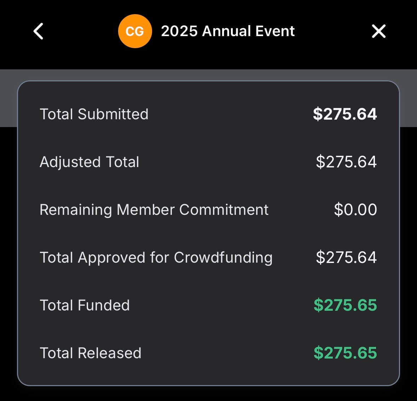
Task: Select the Adjusted Total label
Action: (89, 162)
